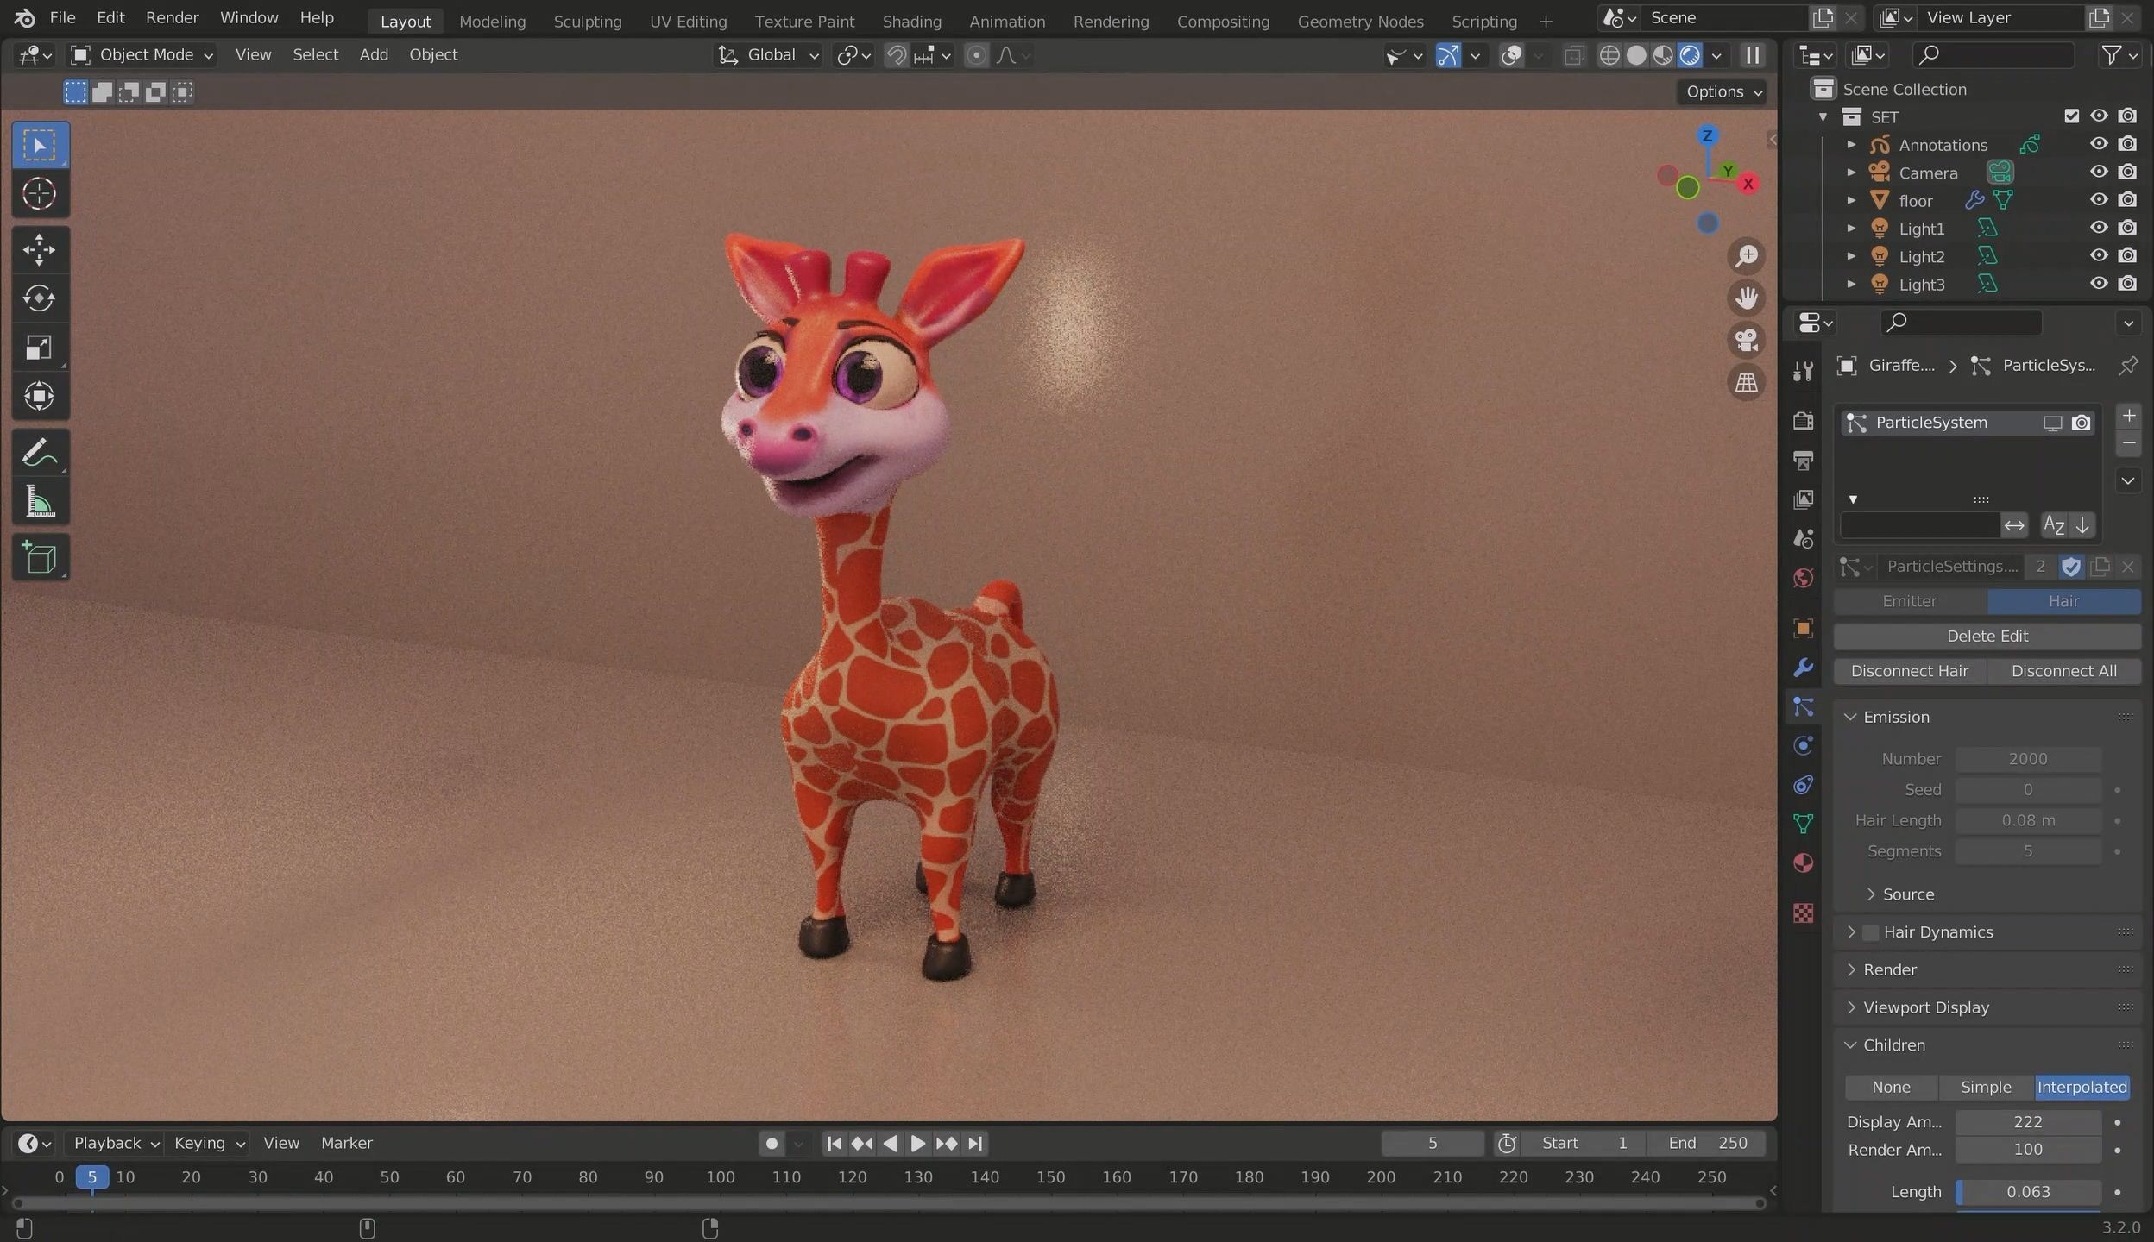Open the Playback dropdown in timeline
This screenshot has height=1242, width=2154.
[117, 1144]
